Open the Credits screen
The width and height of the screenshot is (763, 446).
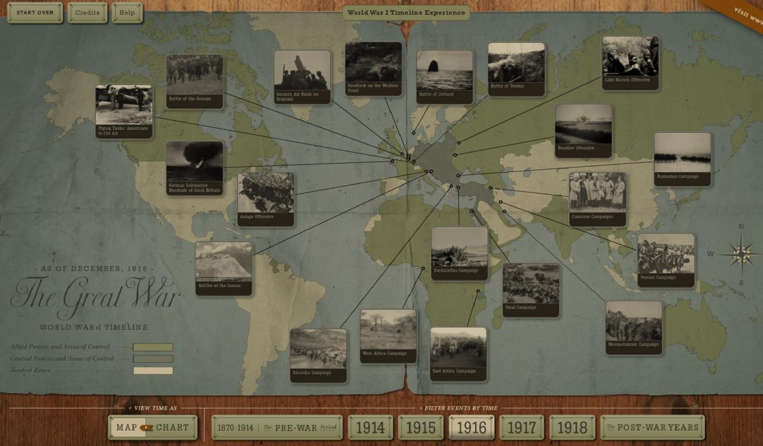pos(87,13)
